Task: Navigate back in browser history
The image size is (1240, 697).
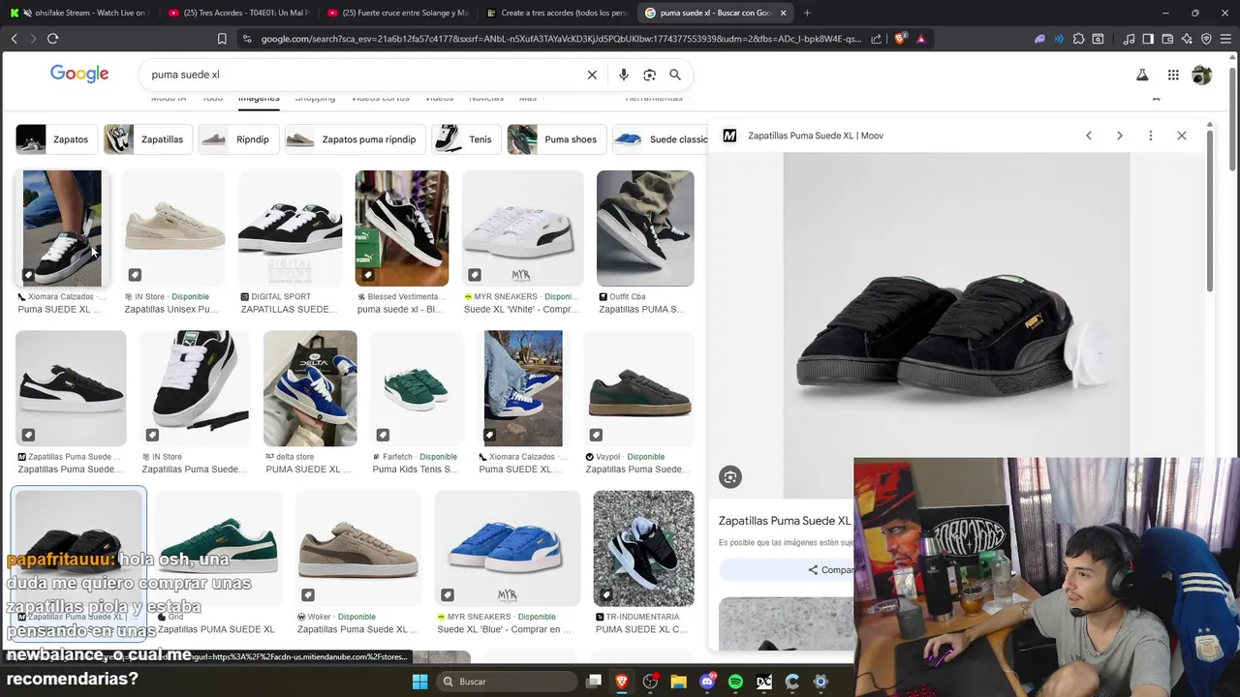Action: tap(14, 39)
